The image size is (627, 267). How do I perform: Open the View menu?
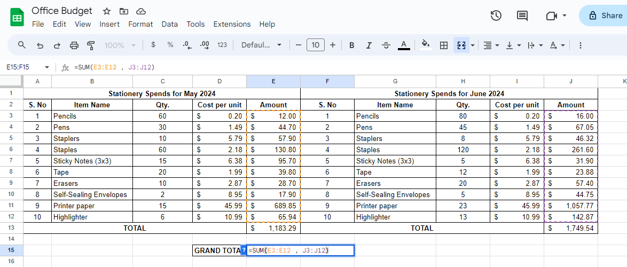[83, 25]
